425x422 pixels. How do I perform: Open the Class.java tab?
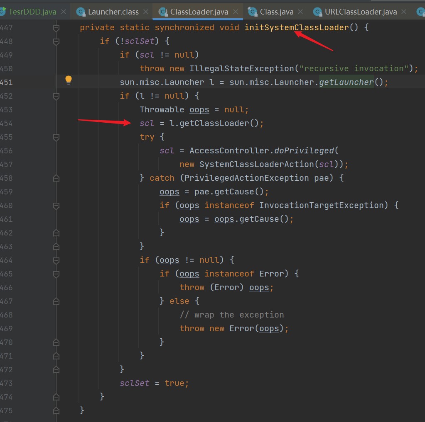(276, 12)
